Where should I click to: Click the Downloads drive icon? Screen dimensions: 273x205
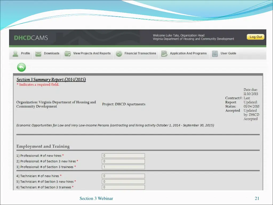(38, 54)
